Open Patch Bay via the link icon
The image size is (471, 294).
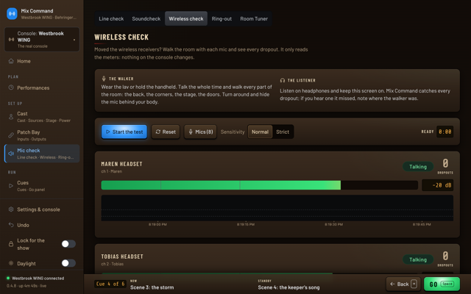pyautogui.click(x=11, y=135)
